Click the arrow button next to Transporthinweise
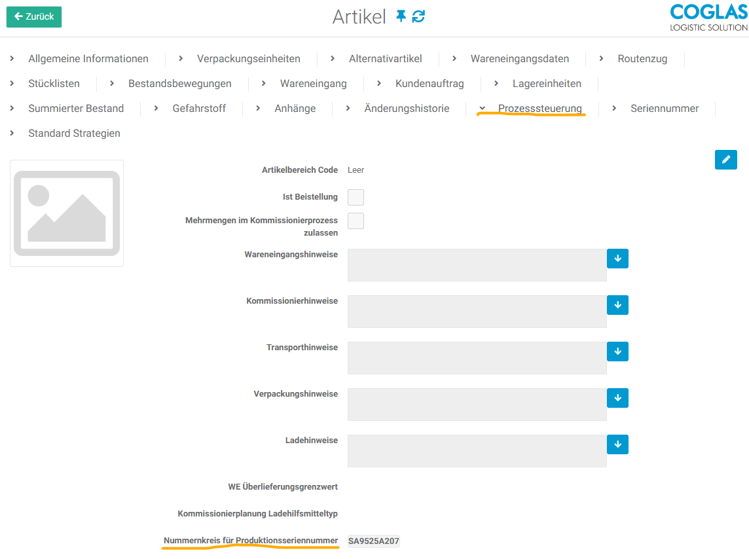749x559 pixels. [617, 352]
